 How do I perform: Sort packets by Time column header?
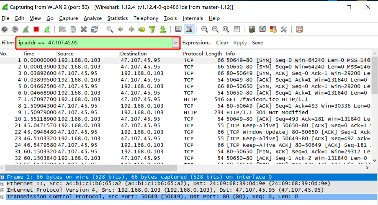(x=39, y=54)
